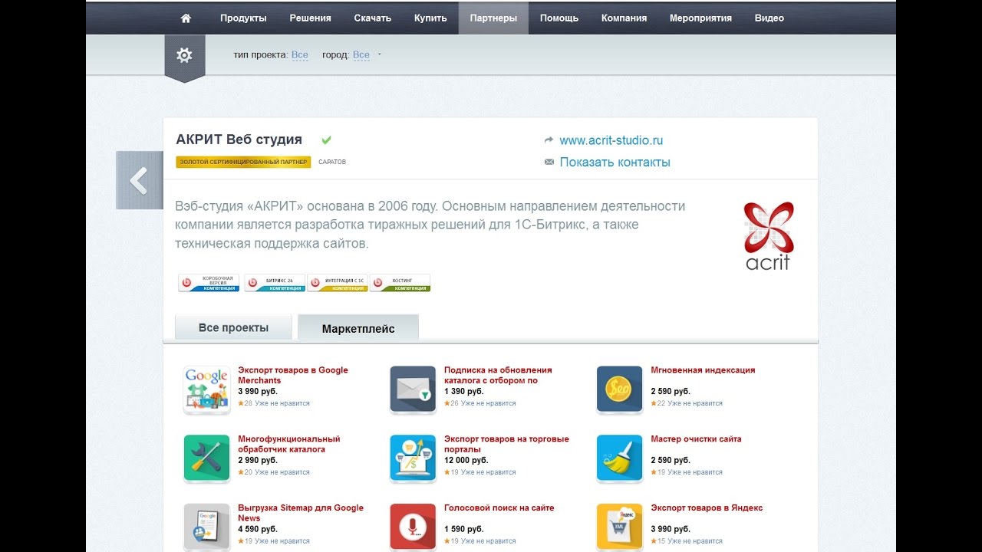Open the Yandex export icon
This screenshot has width=982, height=552.
click(620, 527)
